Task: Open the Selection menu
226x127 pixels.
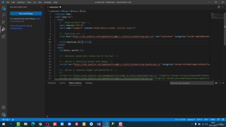Action: 21,2
